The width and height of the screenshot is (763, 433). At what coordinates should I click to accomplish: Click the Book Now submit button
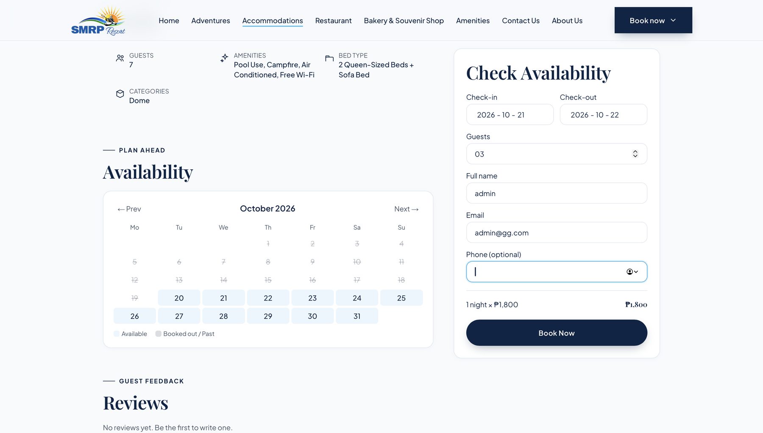click(x=557, y=333)
